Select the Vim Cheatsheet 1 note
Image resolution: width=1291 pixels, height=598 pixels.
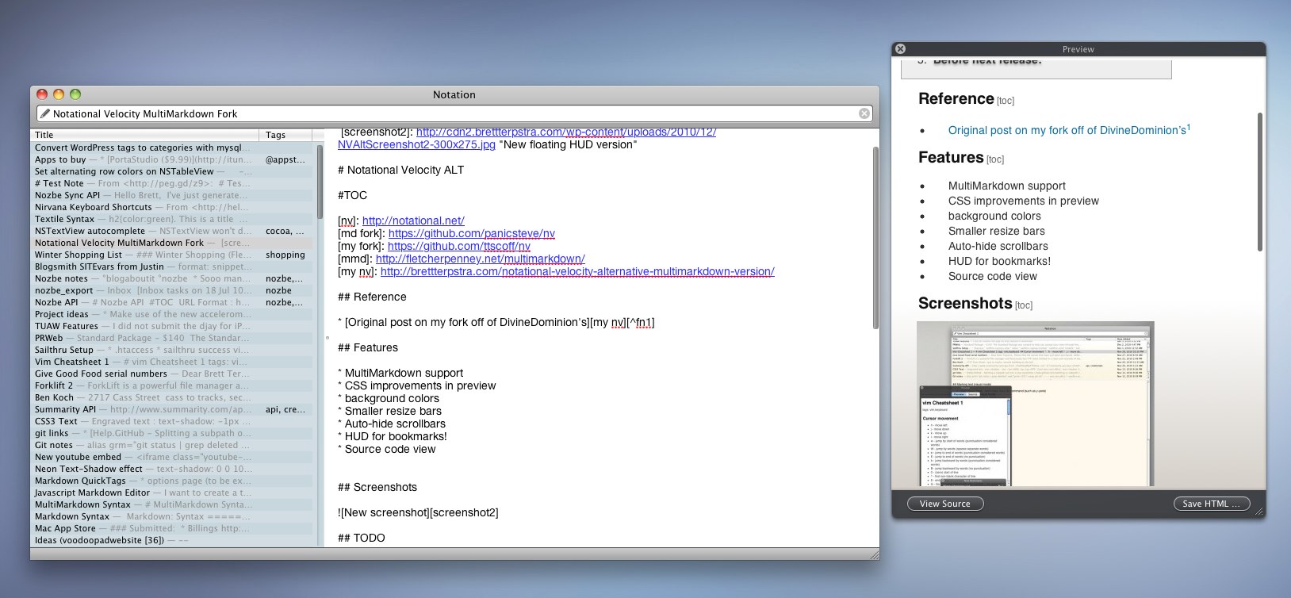(72, 362)
